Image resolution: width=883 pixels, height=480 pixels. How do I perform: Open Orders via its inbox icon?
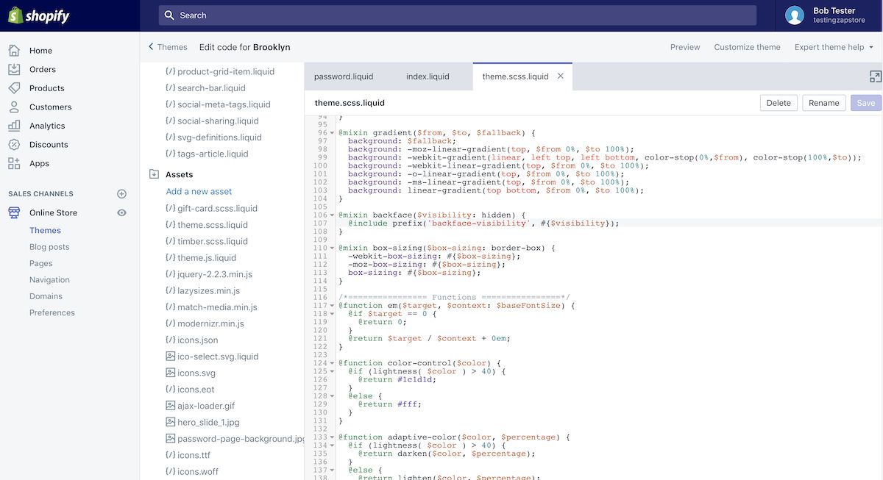point(14,69)
